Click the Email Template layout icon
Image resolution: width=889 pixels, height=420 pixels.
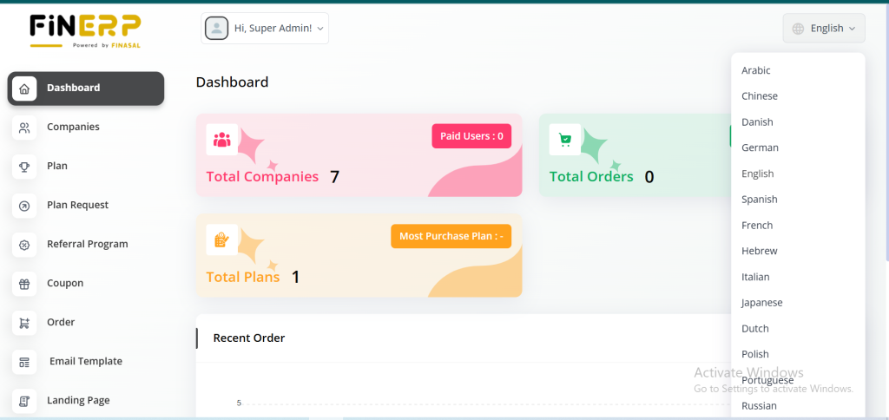point(24,362)
